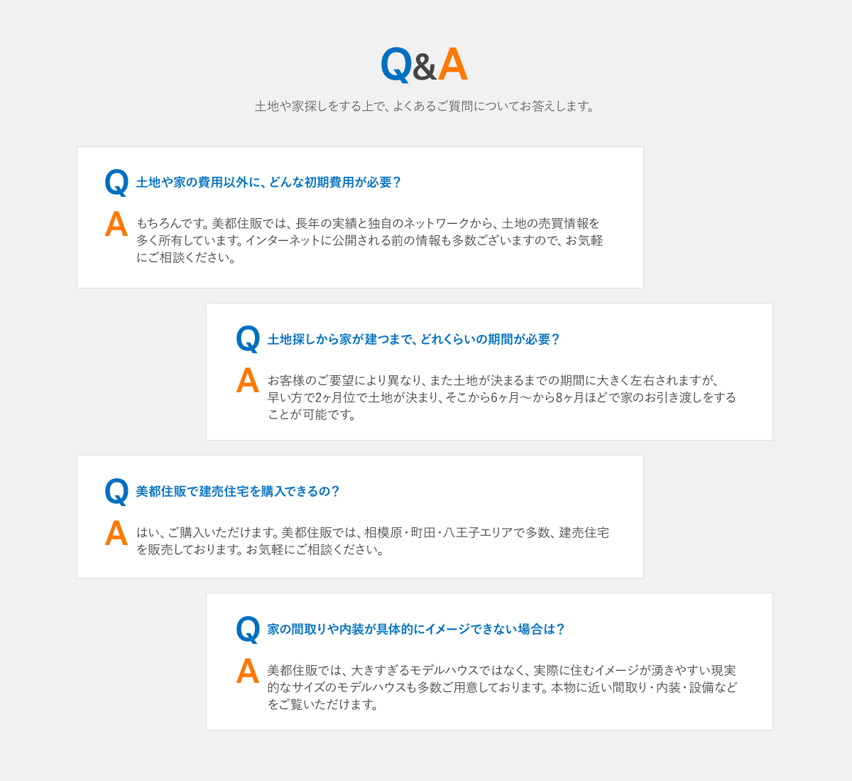
Task: Select question 土地や家の費用以外に、どんな初期費用が必要？
Action: (269, 183)
